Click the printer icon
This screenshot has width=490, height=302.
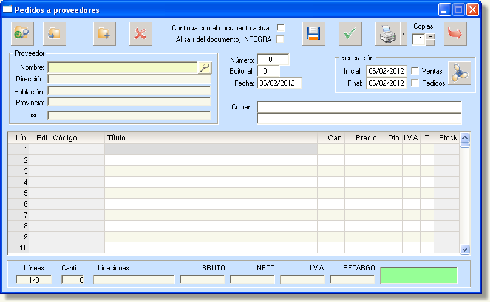click(x=387, y=34)
